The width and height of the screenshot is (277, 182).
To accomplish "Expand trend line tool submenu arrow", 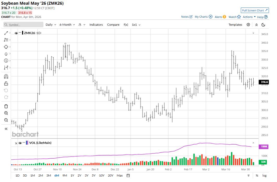I will 10,33.
